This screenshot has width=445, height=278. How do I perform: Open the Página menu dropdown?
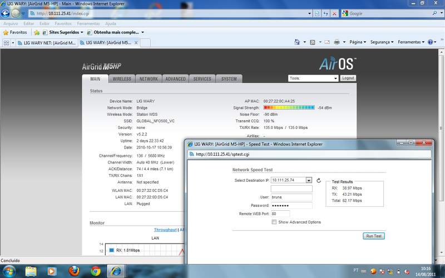(358, 42)
